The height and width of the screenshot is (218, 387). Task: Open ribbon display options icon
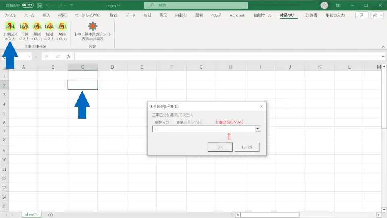click(x=338, y=5)
